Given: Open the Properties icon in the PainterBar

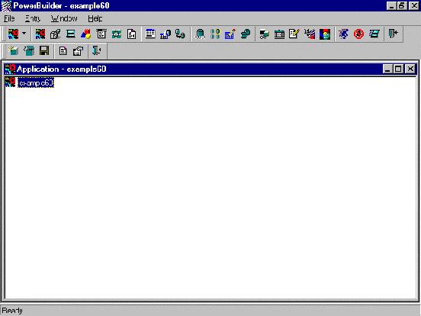Looking at the screenshot, I should [x=78, y=50].
